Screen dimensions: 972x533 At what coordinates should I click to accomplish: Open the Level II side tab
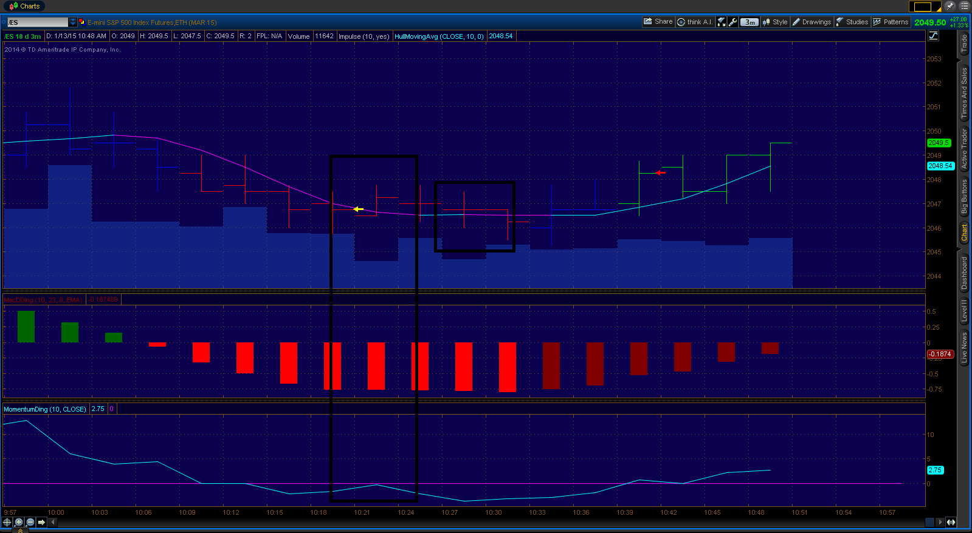point(964,310)
